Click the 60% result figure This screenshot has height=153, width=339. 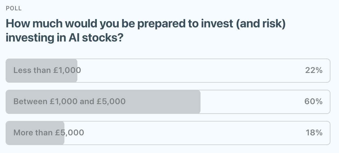313,102
